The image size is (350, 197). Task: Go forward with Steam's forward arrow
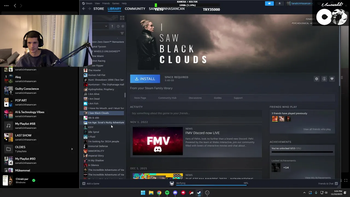pyautogui.click(x=89, y=9)
